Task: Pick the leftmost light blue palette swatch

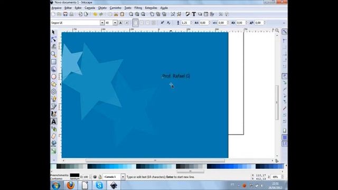Action: point(53,166)
